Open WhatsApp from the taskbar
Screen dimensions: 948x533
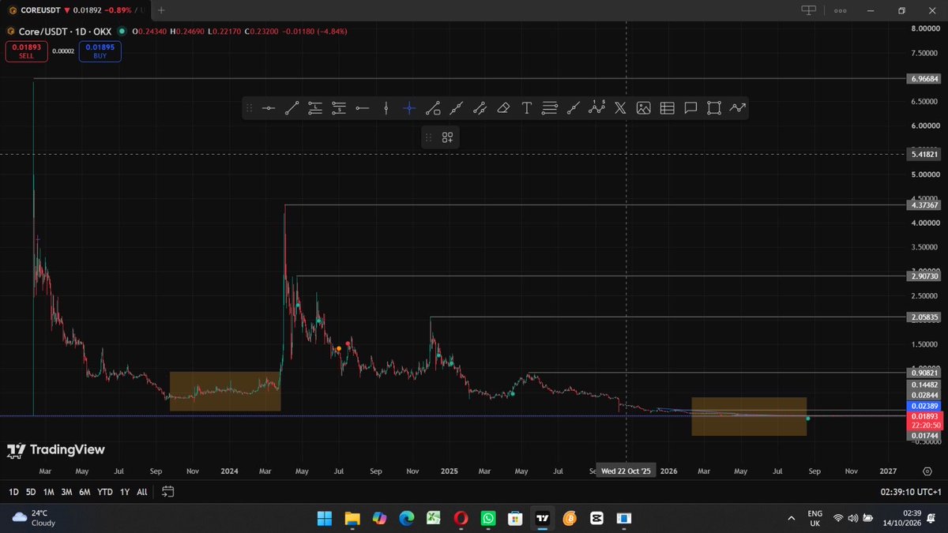(487, 518)
